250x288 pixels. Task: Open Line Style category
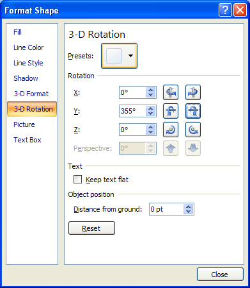(x=32, y=63)
